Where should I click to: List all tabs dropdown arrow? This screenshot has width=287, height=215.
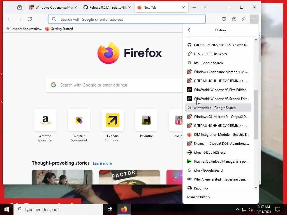point(205,7)
